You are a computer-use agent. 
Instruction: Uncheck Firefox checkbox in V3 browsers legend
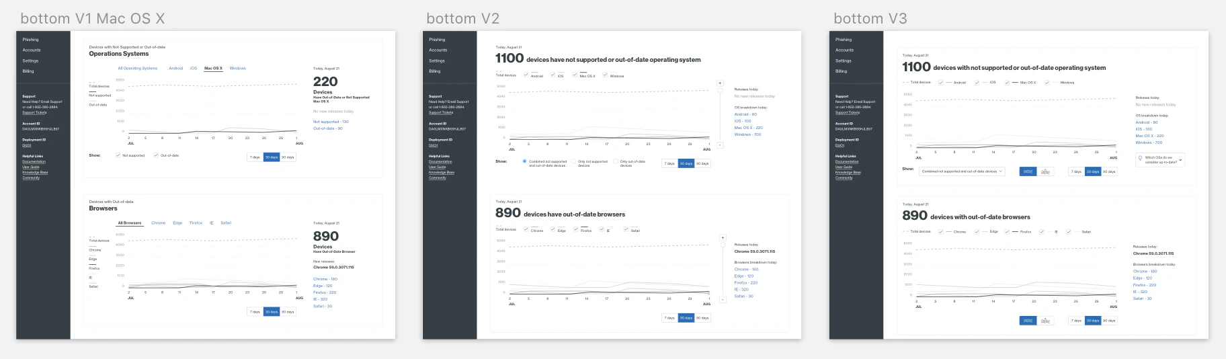1007,231
